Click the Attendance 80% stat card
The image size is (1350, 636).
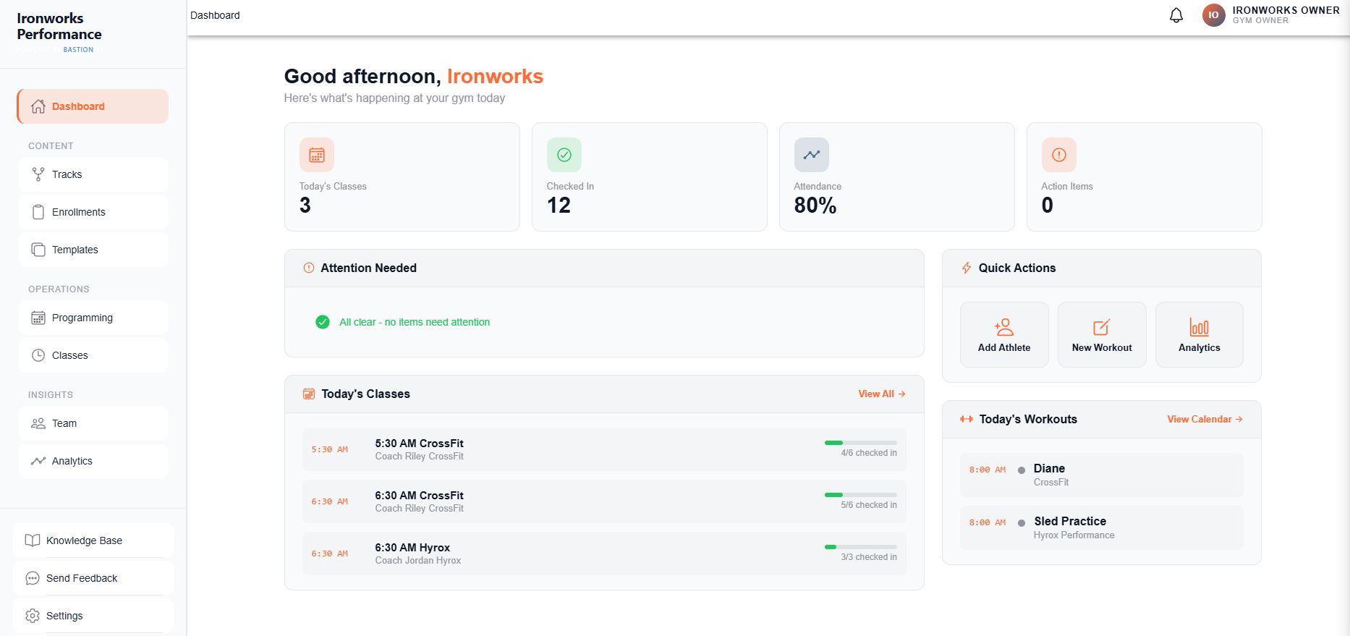[897, 177]
